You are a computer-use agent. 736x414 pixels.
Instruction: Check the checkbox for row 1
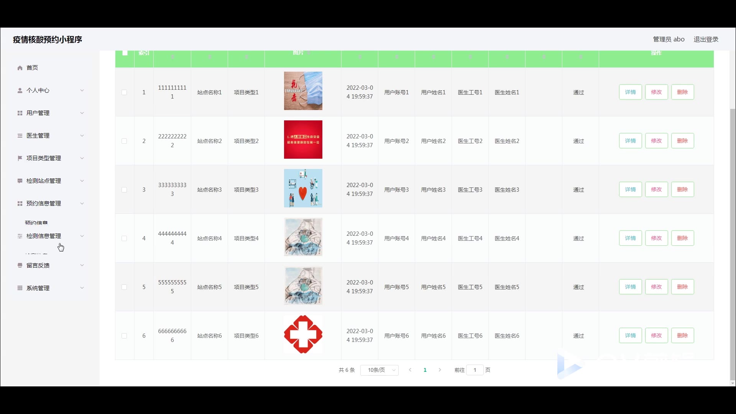pyautogui.click(x=124, y=92)
